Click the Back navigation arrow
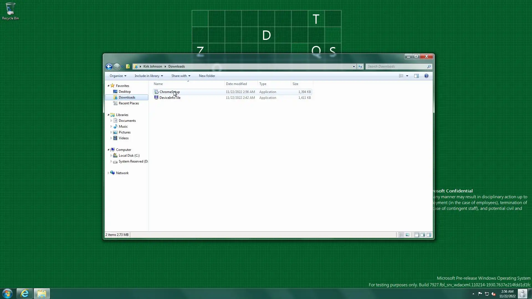532x299 pixels. (109, 66)
